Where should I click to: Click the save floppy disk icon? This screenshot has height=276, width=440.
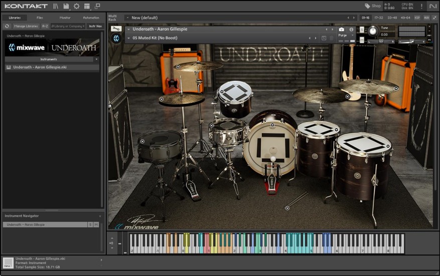click(66, 6)
